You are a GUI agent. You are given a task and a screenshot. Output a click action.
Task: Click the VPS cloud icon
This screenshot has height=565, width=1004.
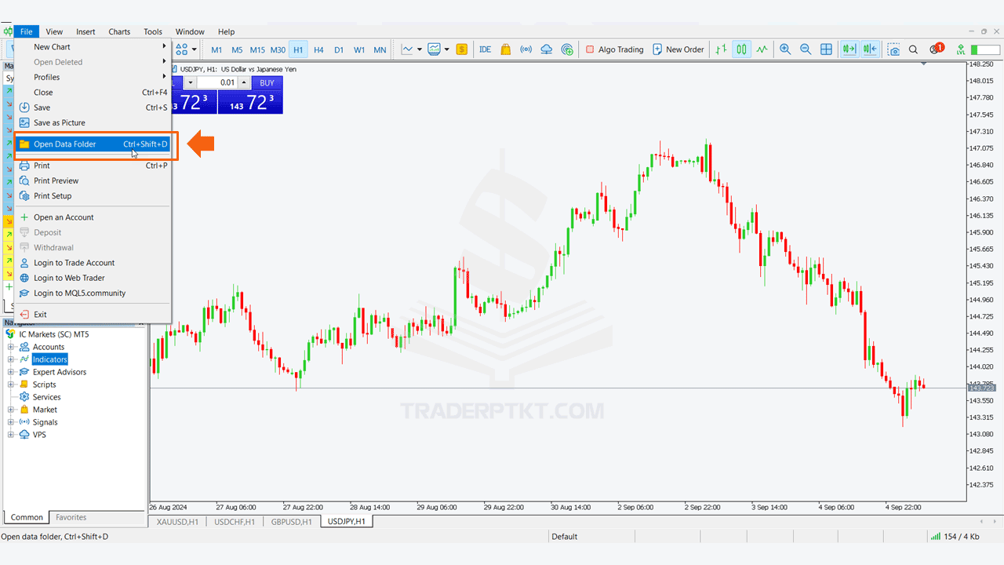547,49
